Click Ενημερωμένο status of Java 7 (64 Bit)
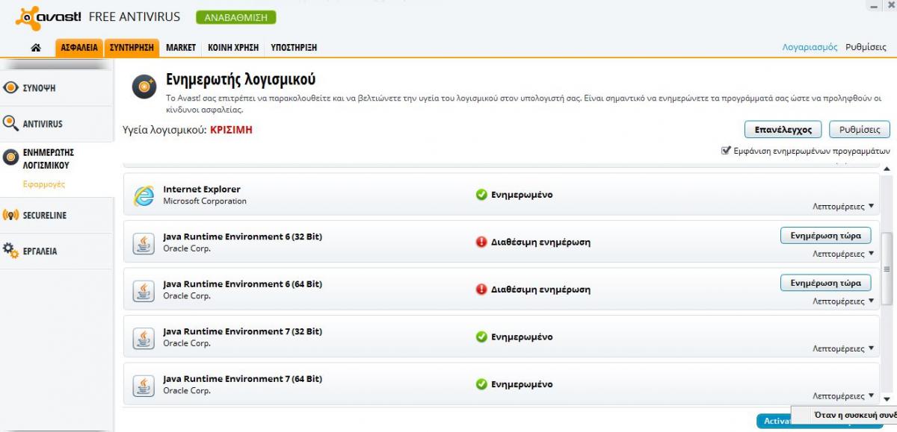The width and height of the screenshot is (897, 432). (x=522, y=385)
